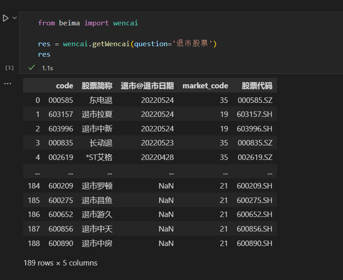Click the '股票代码' column header
Image resolution: width=343 pixels, height=280 pixels.
click(257, 86)
